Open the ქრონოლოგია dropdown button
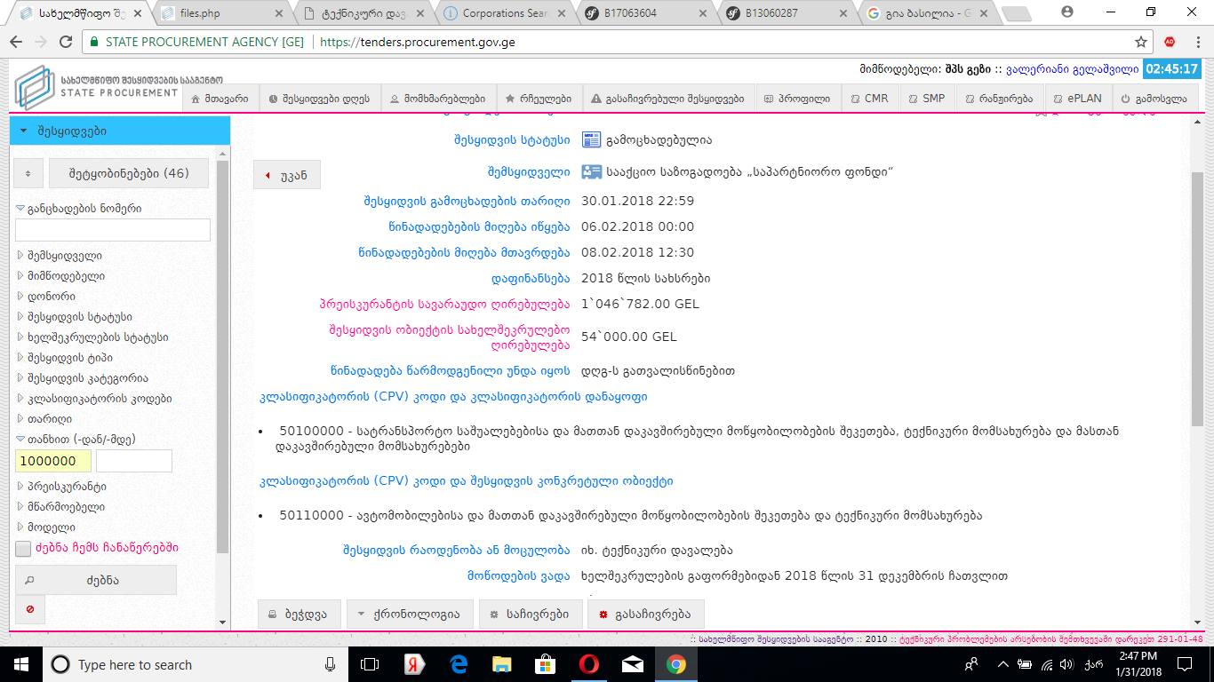Screen dimensions: 1214x682 408,614
